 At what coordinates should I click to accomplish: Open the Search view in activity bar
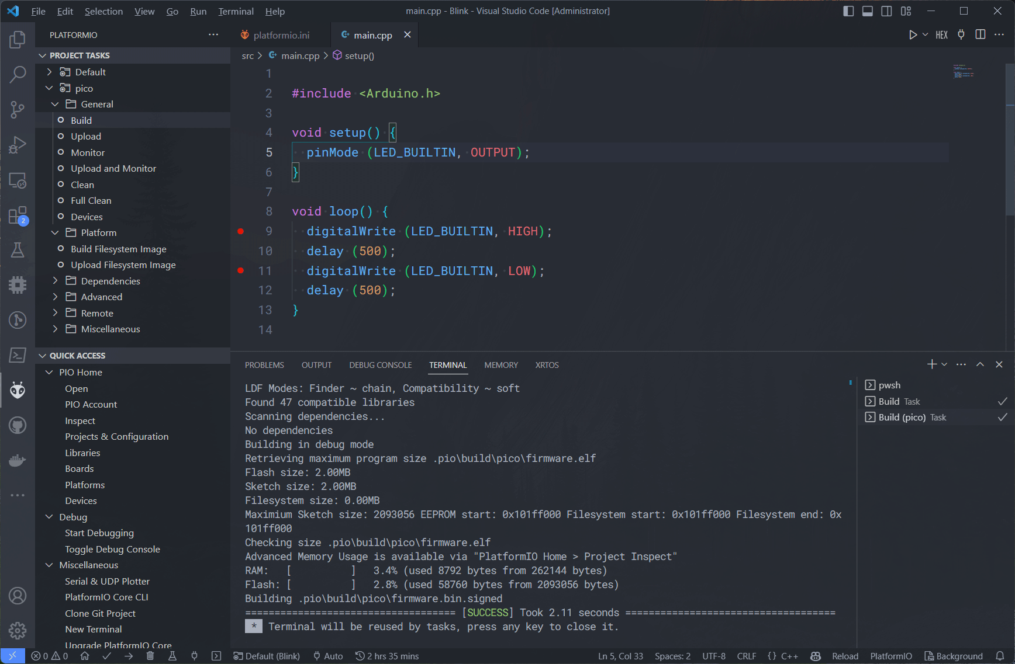click(18, 74)
